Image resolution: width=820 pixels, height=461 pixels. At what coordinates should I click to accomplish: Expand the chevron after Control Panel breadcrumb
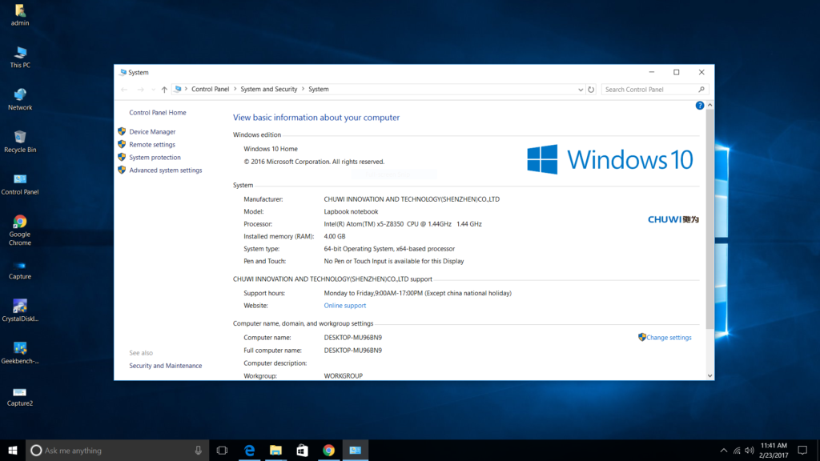click(x=235, y=89)
